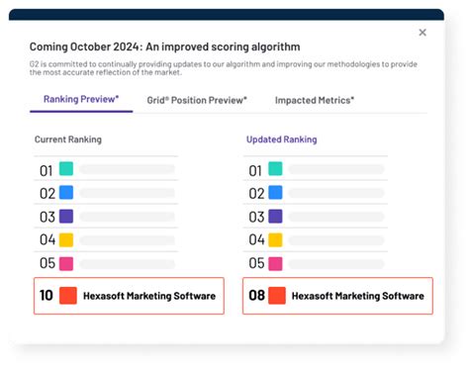Viewport: 469px width, 368px height.
Task: Open the Ranking Preview tab
Action: click(81, 99)
